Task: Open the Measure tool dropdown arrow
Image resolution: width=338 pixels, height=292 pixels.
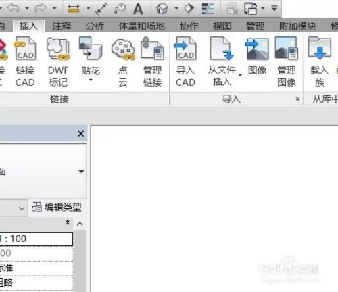Action: pos(88,9)
